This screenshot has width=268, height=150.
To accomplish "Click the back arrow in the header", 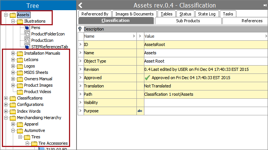I will click(80, 5).
